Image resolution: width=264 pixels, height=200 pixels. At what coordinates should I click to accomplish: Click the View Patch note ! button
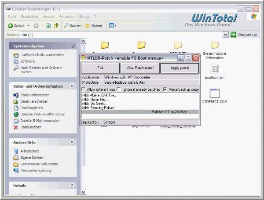point(140,68)
